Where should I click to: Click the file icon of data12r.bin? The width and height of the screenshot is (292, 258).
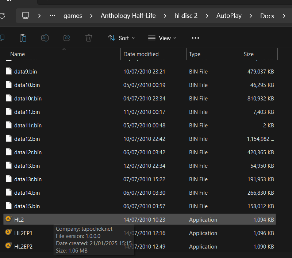[x=8, y=152]
